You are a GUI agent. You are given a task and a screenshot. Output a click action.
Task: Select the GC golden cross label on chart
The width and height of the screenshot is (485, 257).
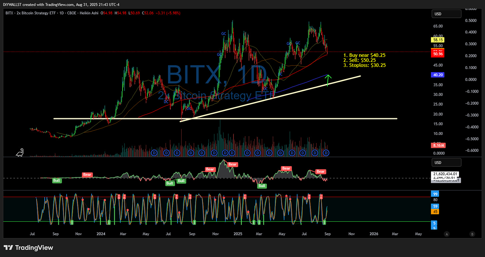(224, 34)
